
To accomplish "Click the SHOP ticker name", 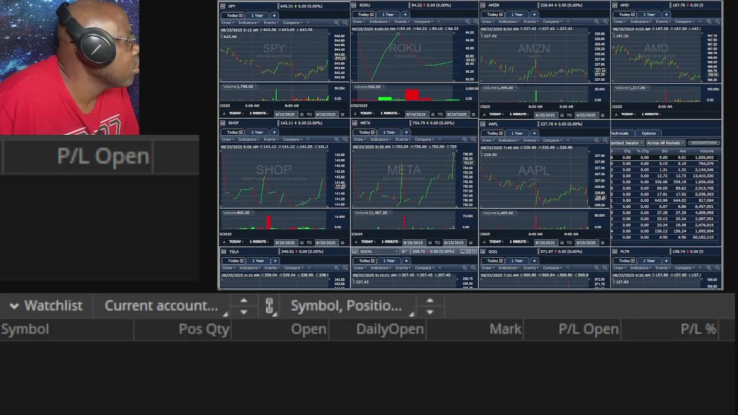I will click(234, 123).
